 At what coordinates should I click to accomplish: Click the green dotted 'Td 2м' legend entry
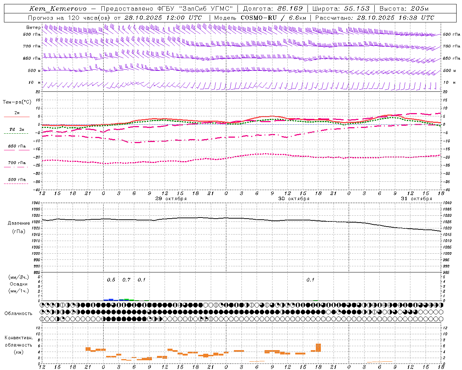[x=17, y=132]
